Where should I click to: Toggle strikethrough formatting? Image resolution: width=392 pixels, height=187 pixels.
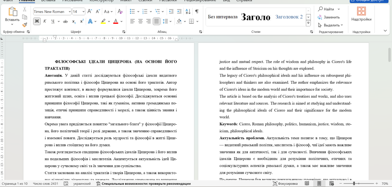tap(65, 21)
